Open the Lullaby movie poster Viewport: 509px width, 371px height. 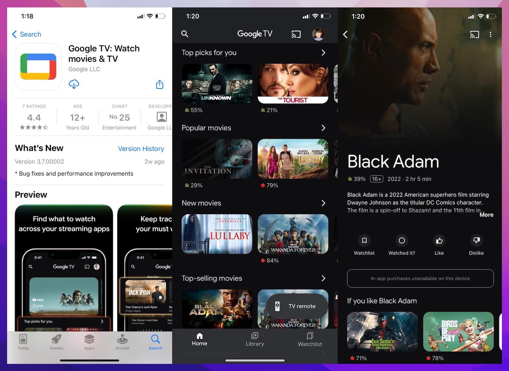click(x=217, y=234)
